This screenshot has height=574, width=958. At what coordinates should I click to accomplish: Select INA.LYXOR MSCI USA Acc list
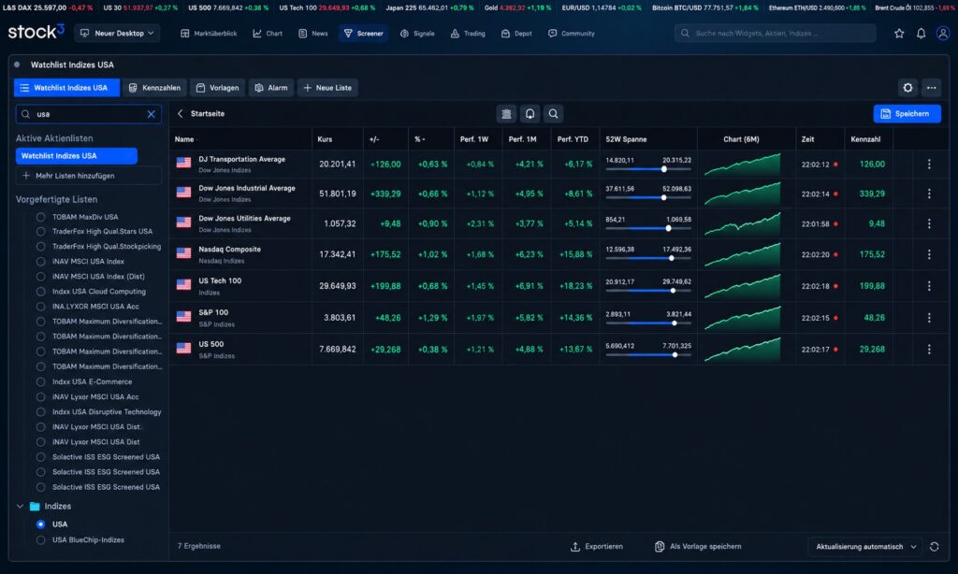coord(40,307)
